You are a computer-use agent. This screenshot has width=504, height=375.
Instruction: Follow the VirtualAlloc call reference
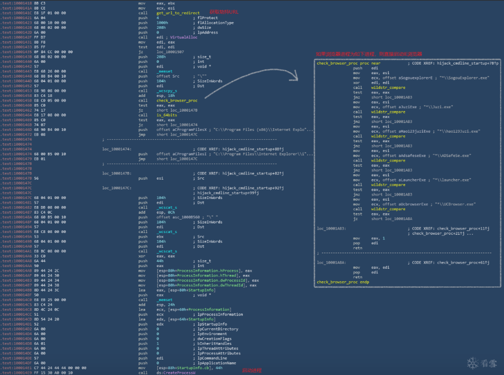[x=183, y=37]
